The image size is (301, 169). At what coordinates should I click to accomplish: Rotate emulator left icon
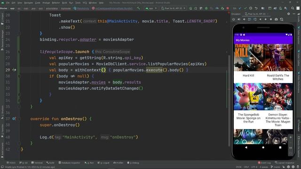tap(249, 19)
